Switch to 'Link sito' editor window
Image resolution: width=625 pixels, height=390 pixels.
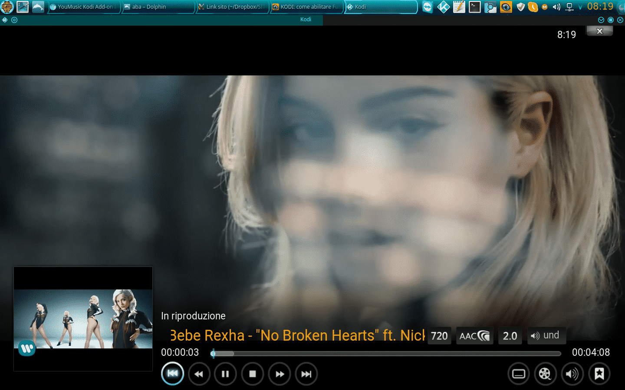tap(232, 7)
